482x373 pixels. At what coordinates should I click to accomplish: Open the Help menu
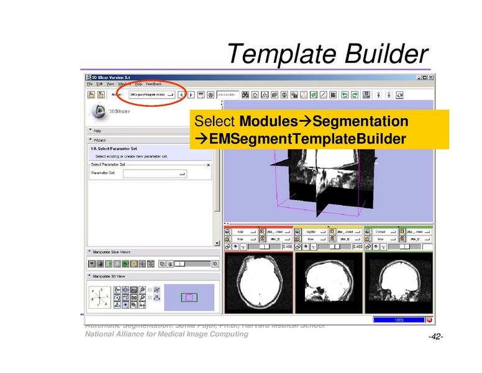(x=139, y=84)
